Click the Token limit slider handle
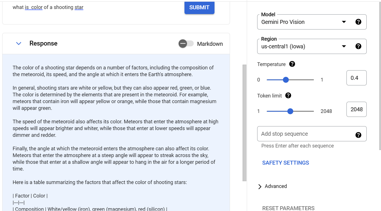 (x=290, y=111)
